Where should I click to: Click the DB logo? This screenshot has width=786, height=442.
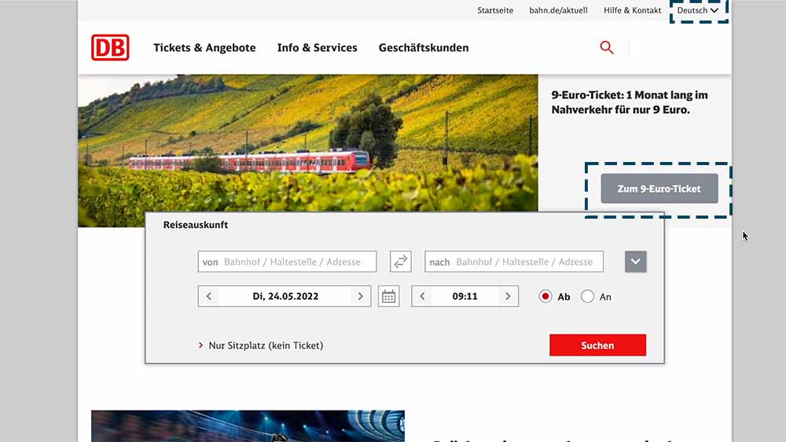110,47
